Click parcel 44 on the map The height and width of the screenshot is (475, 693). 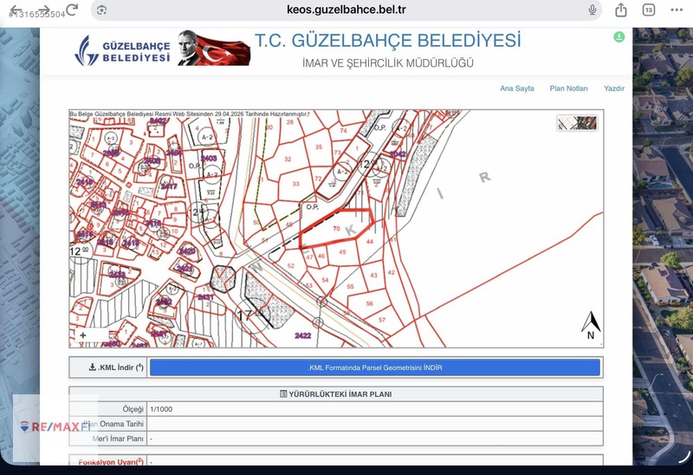pos(370,242)
